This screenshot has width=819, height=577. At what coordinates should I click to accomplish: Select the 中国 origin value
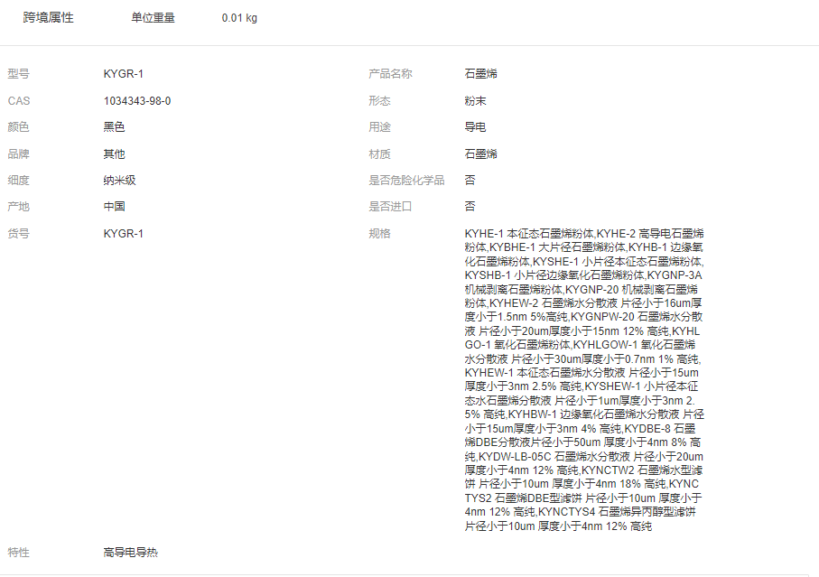click(x=115, y=207)
